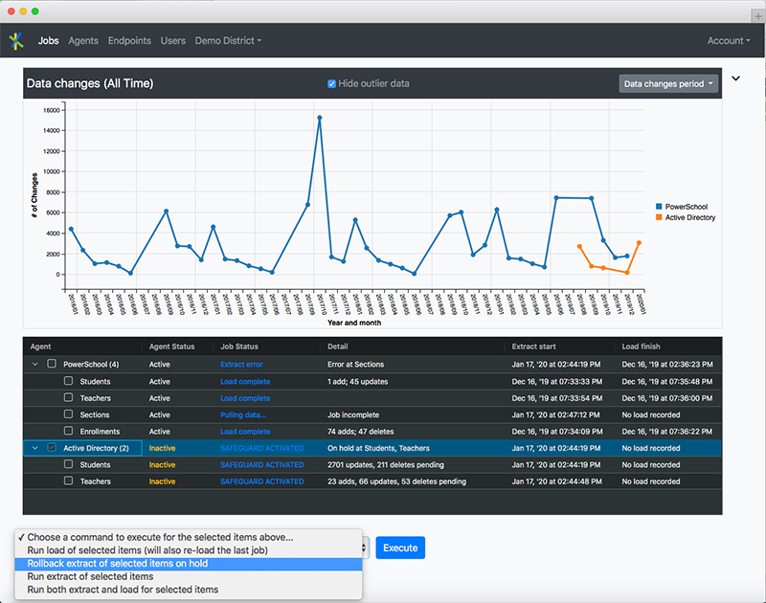The image size is (766, 603).
Task: Uncheck the Active Directory agent checkbox
Action: (52, 448)
